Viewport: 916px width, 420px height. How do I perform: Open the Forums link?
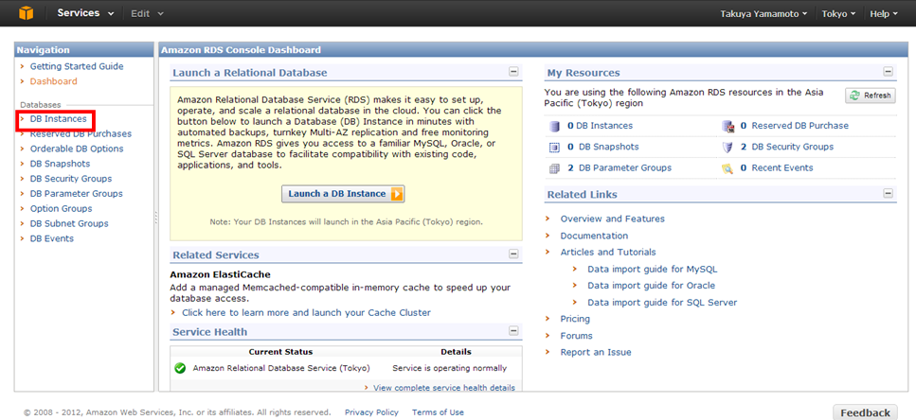[576, 336]
